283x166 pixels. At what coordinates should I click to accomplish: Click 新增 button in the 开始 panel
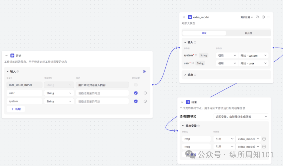coord(16,109)
